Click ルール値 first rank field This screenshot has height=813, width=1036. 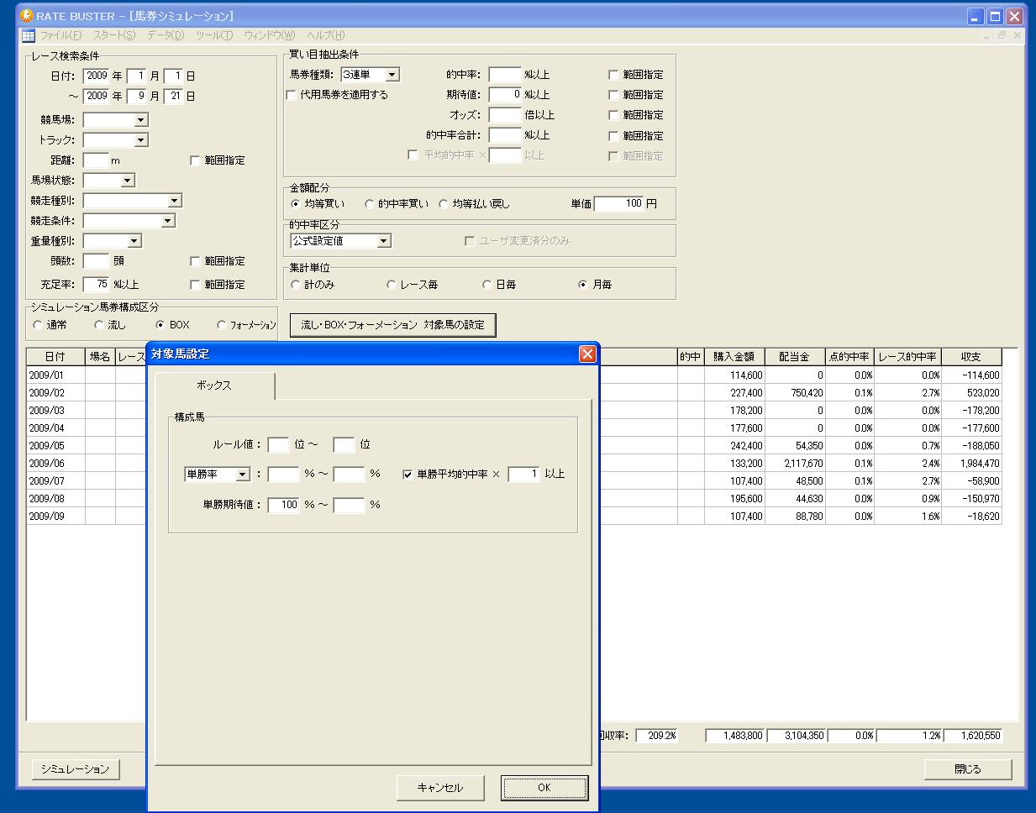pyautogui.click(x=279, y=445)
